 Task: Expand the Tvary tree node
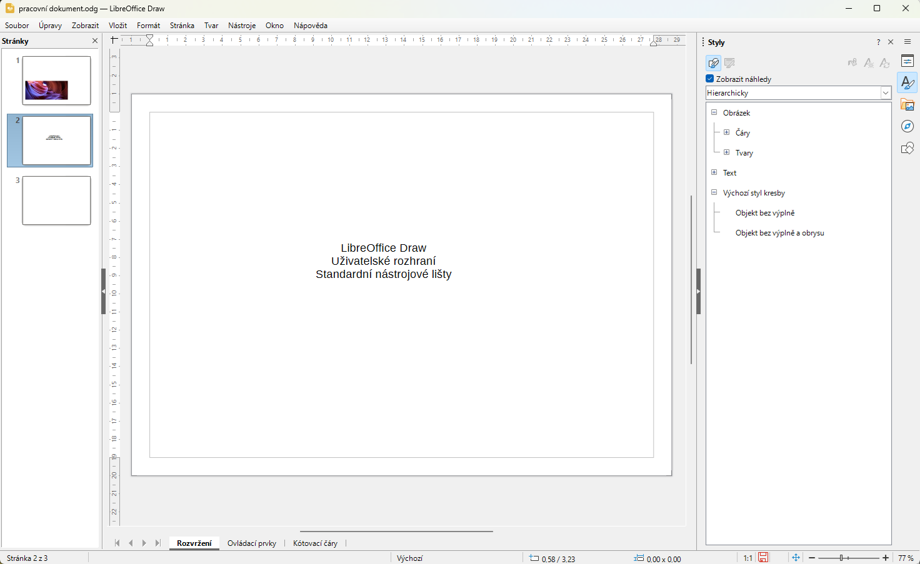tap(726, 152)
